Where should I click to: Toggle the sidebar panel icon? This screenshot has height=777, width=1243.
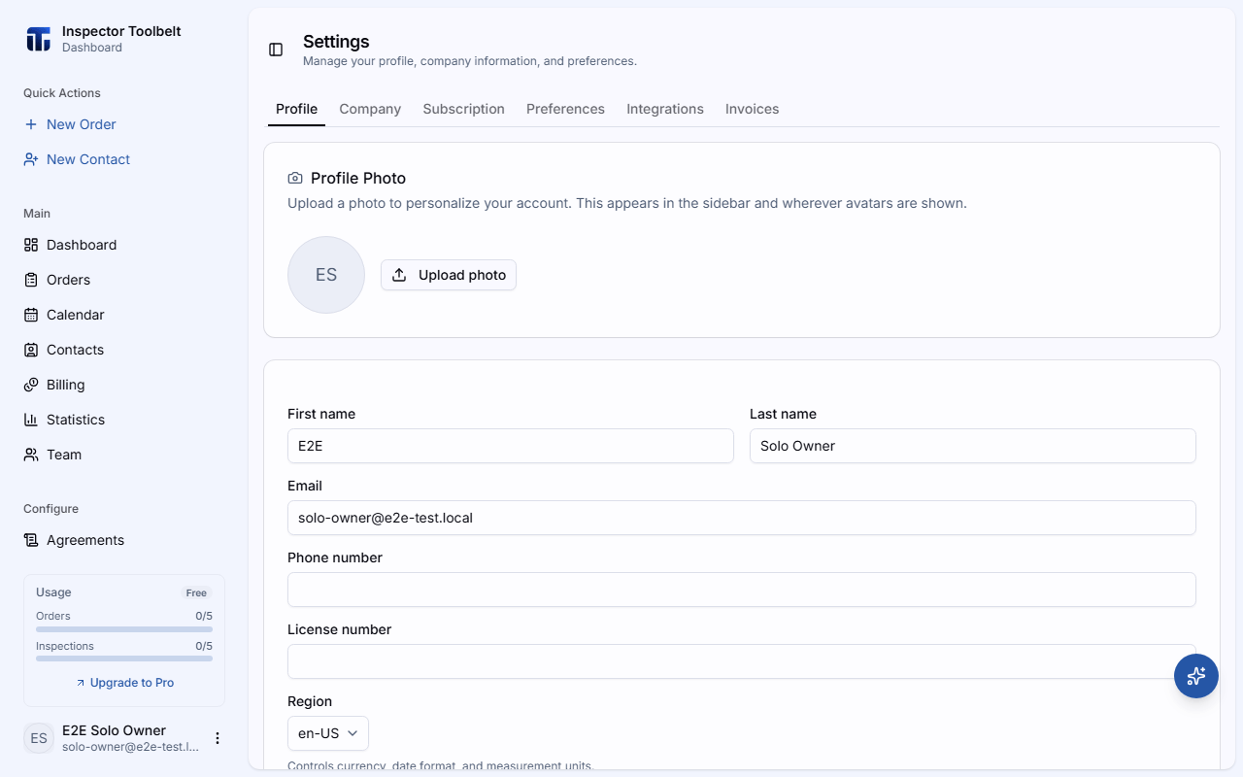click(x=276, y=50)
